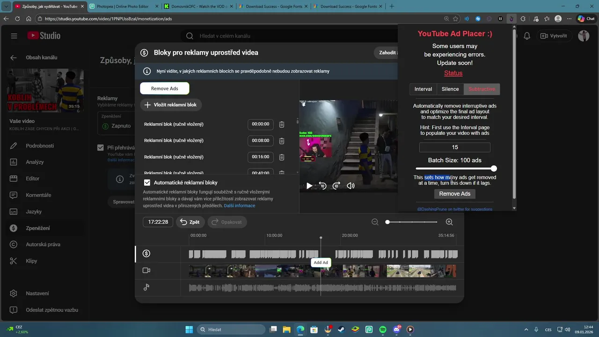Rewind preview by 10 seconds

322,186
